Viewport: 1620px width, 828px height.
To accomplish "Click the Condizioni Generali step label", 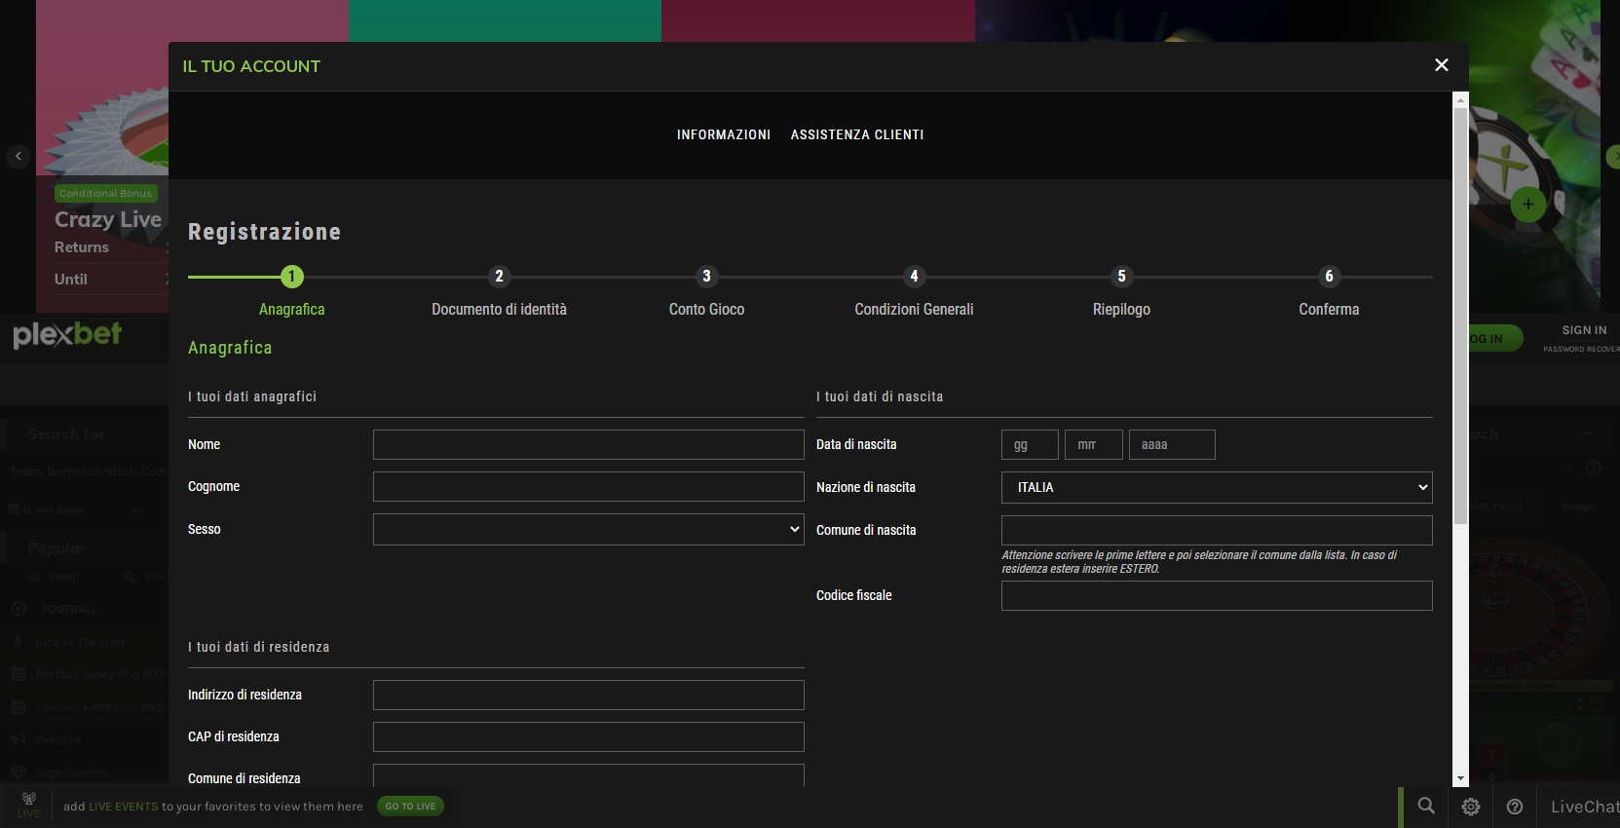I will click(x=914, y=309).
